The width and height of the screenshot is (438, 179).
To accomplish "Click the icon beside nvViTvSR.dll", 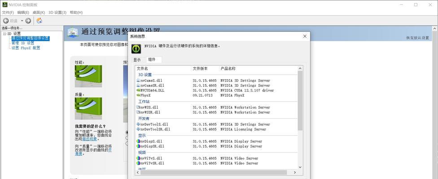I will tap(138, 163).
